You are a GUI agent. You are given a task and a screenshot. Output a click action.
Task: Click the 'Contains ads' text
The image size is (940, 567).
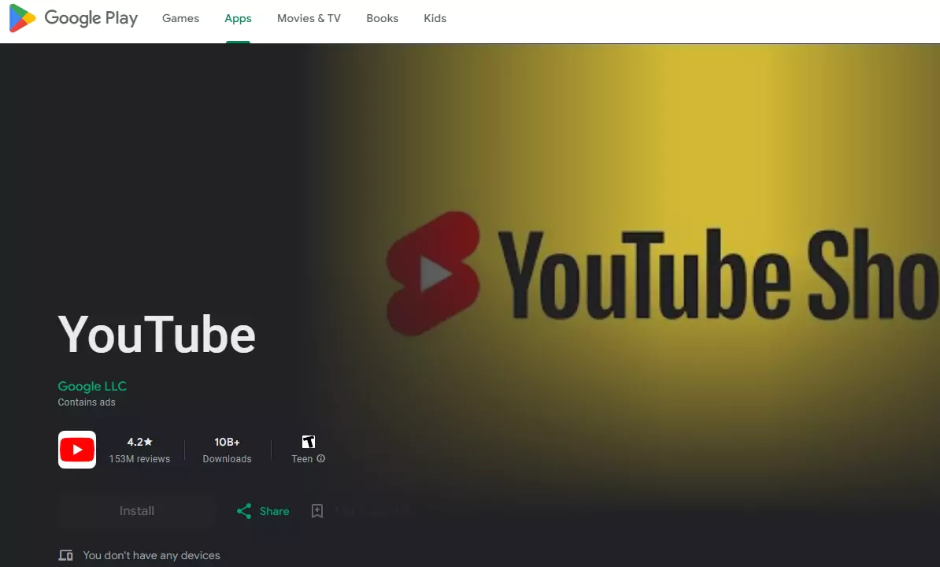pyautogui.click(x=87, y=402)
